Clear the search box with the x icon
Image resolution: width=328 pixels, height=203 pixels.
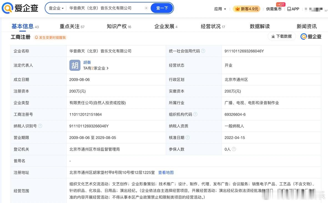(x=146, y=8)
